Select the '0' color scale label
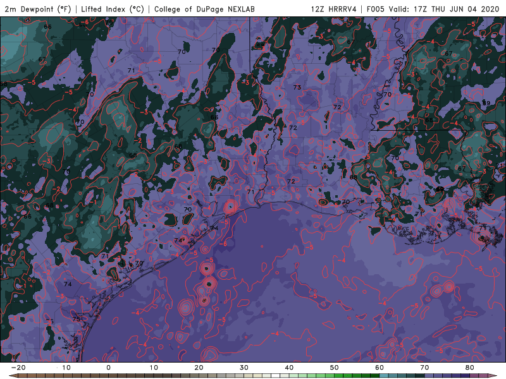506x379 pixels. [x=108, y=368]
